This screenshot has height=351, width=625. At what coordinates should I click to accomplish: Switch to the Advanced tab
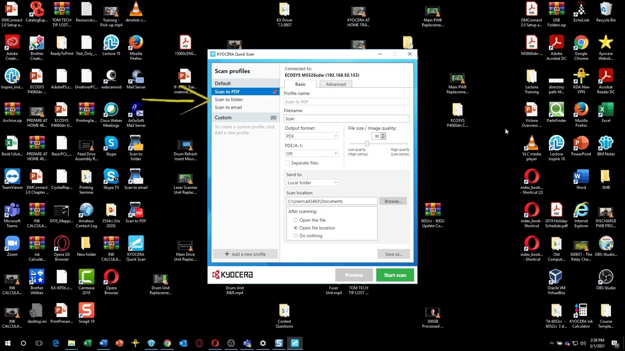(x=336, y=84)
